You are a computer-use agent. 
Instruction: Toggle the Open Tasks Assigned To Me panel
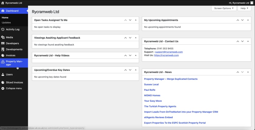[136, 20]
